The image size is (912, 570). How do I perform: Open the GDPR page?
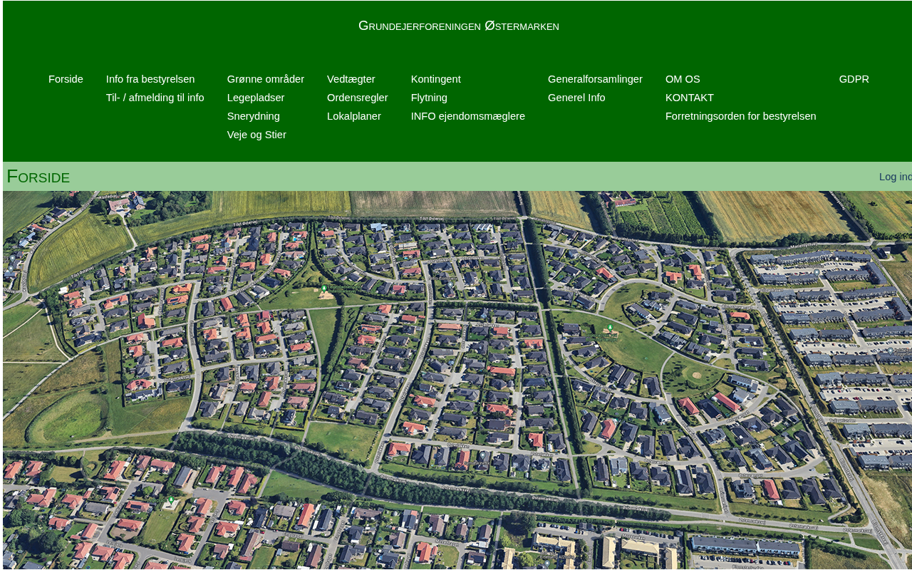[854, 79]
